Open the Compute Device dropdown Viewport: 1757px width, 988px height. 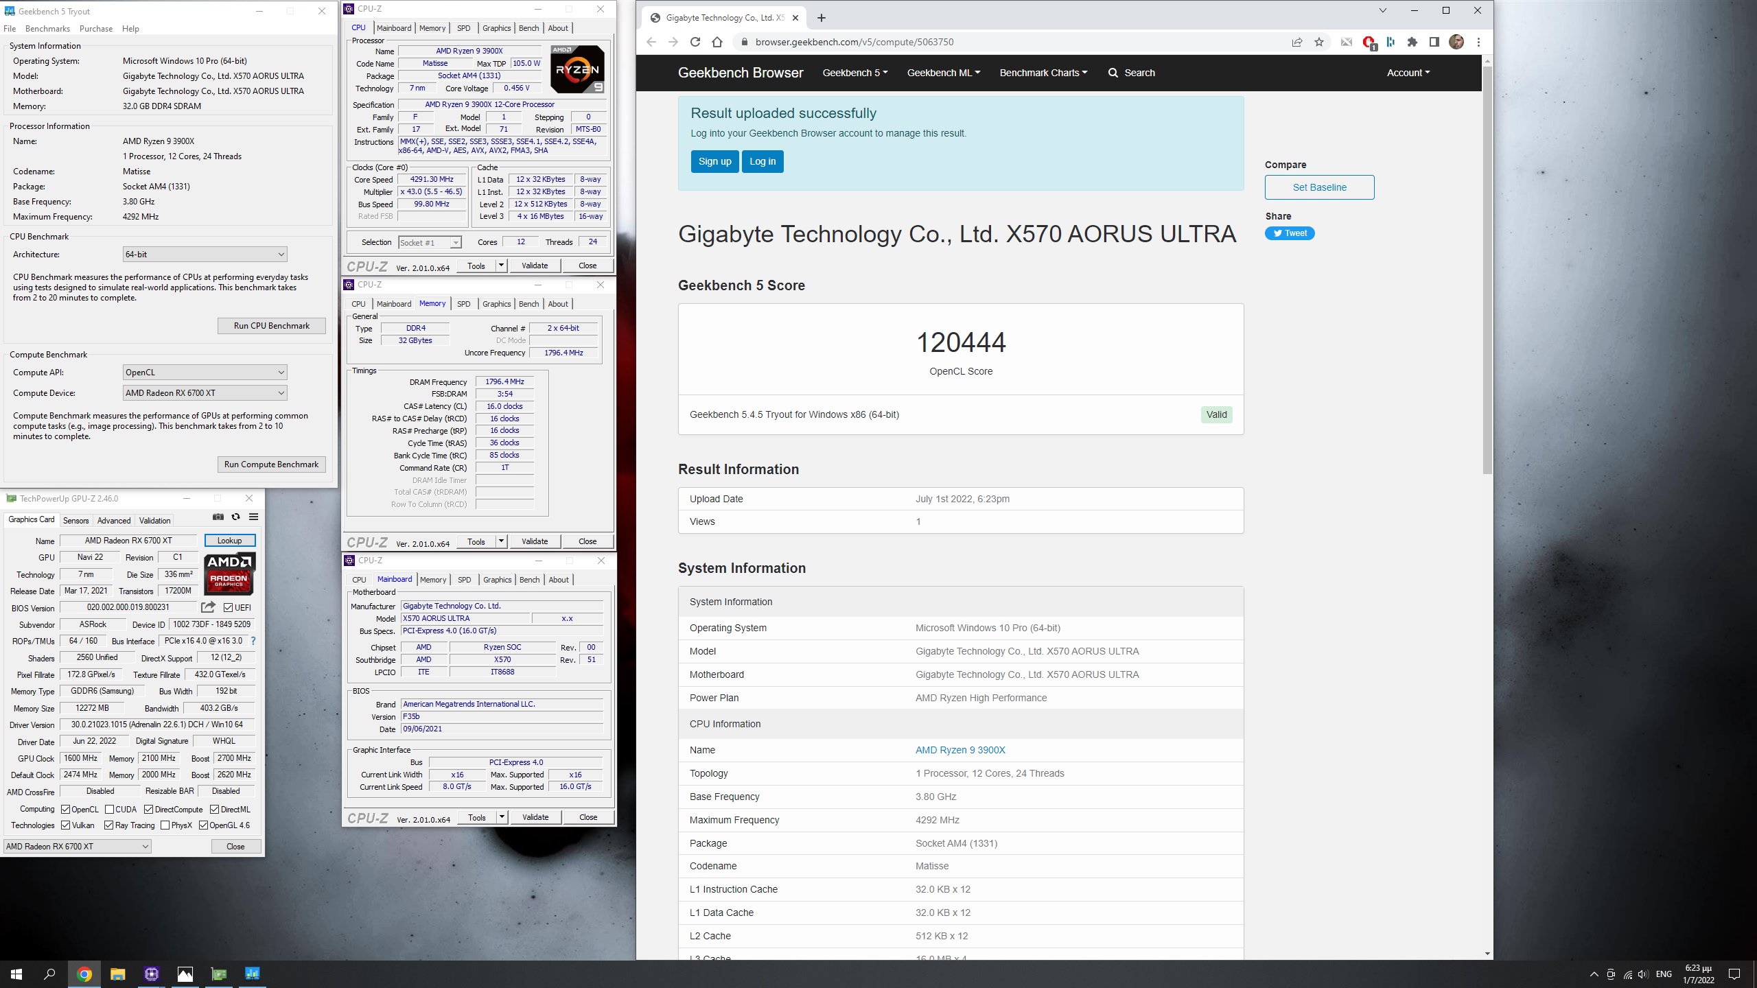click(205, 393)
